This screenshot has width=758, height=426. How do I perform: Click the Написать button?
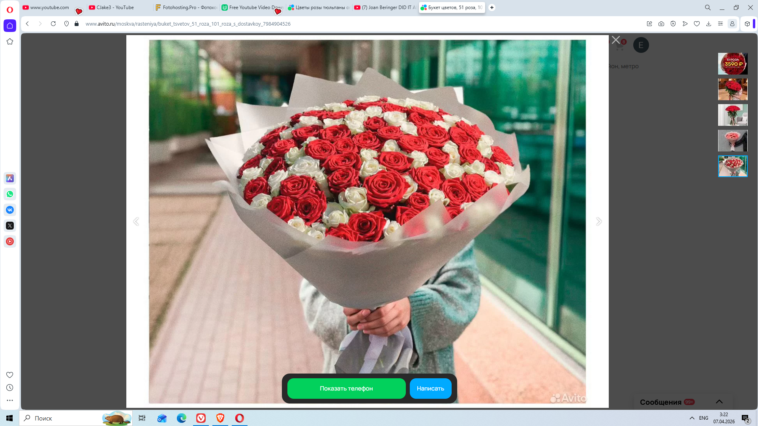click(430, 389)
